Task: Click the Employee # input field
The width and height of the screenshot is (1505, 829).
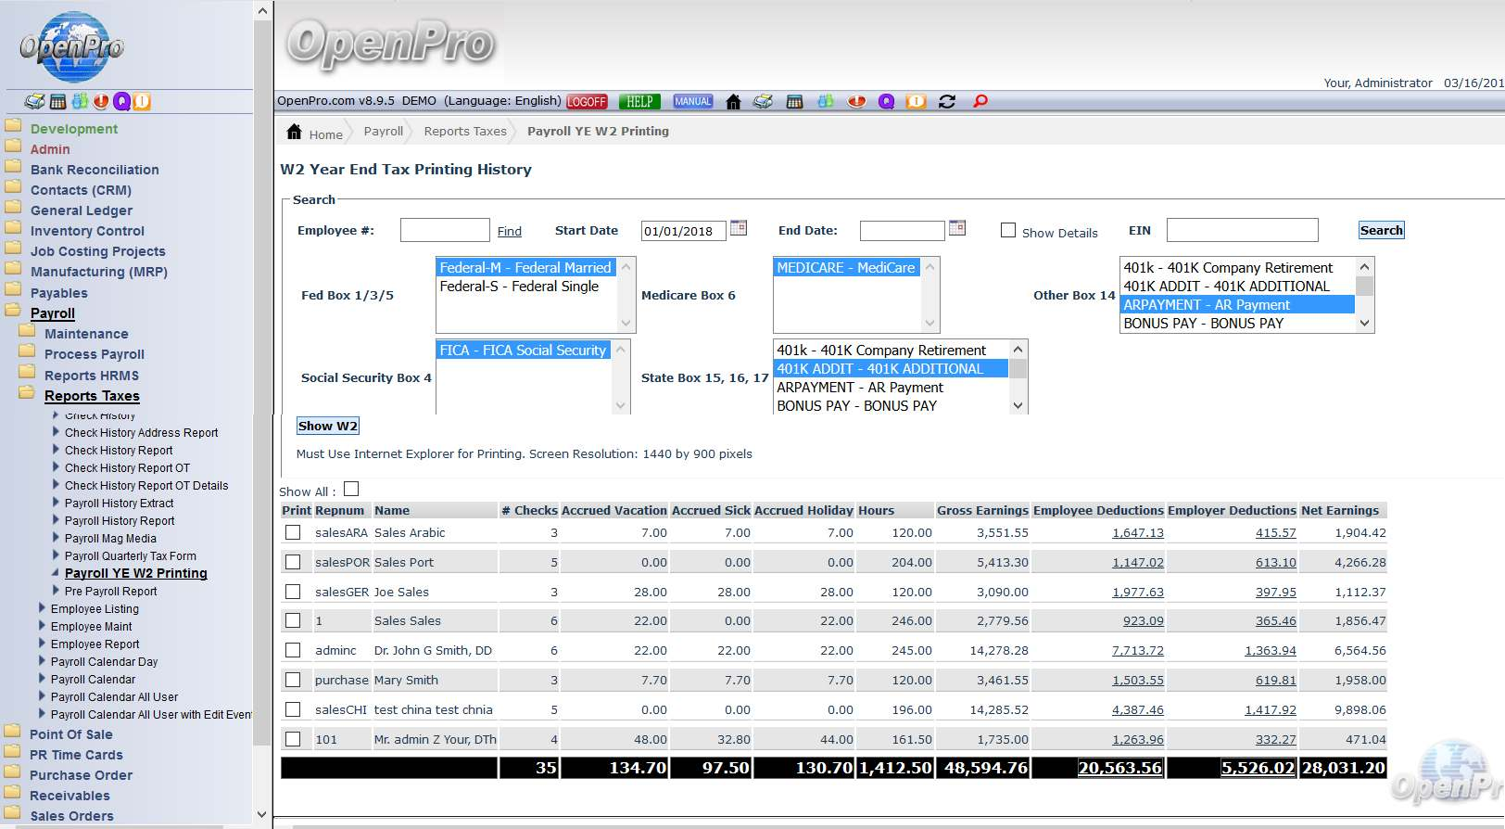Action: click(445, 230)
